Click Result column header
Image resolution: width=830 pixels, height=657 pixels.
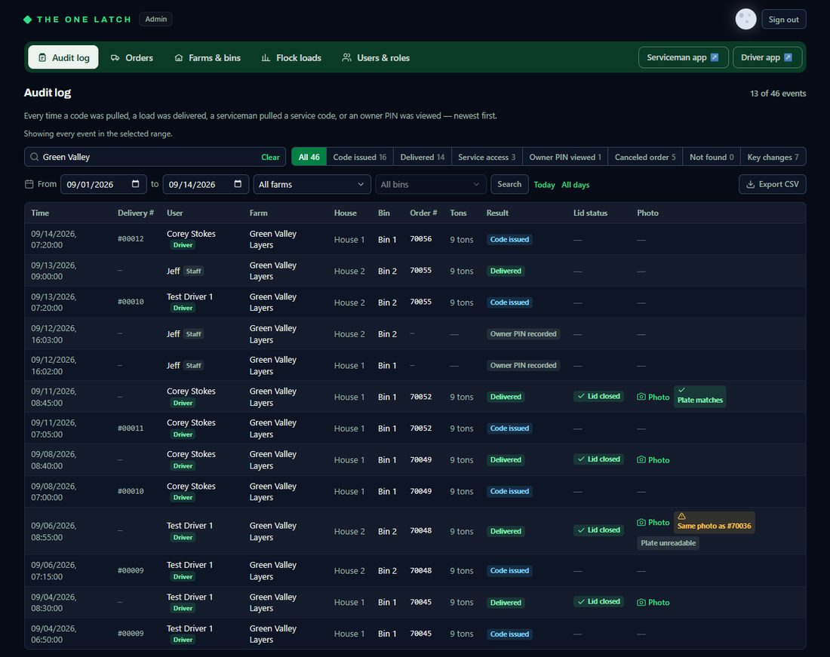point(497,213)
